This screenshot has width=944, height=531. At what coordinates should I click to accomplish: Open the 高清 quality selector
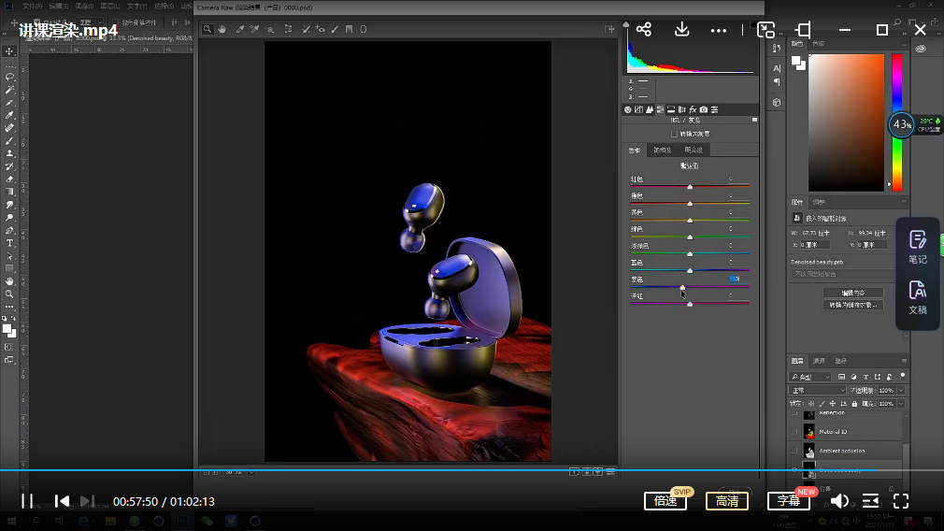pyautogui.click(x=727, y=501)
